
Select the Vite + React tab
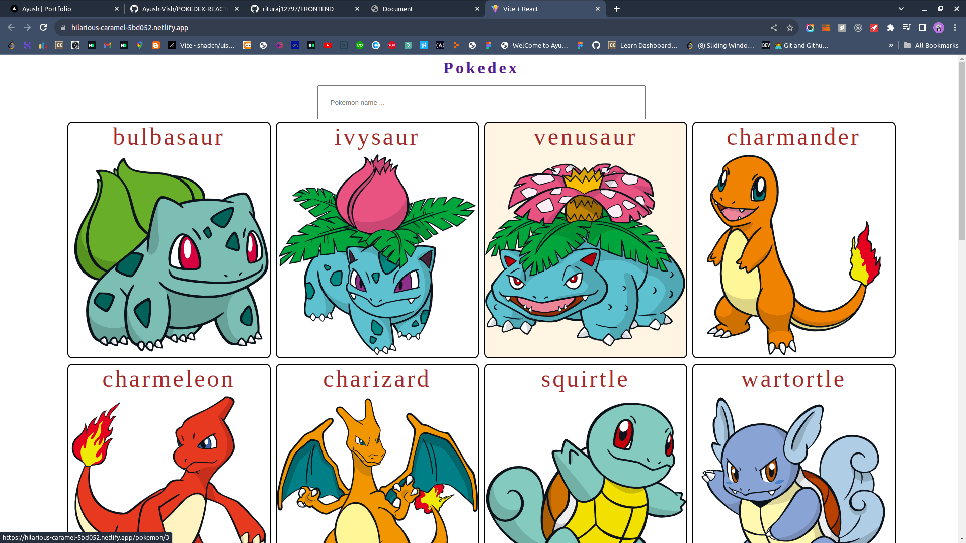coord(545,9)
